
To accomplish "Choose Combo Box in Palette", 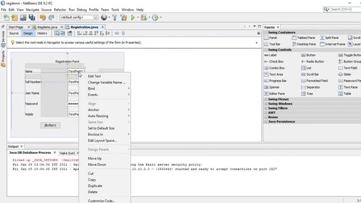I will point(275,68).
